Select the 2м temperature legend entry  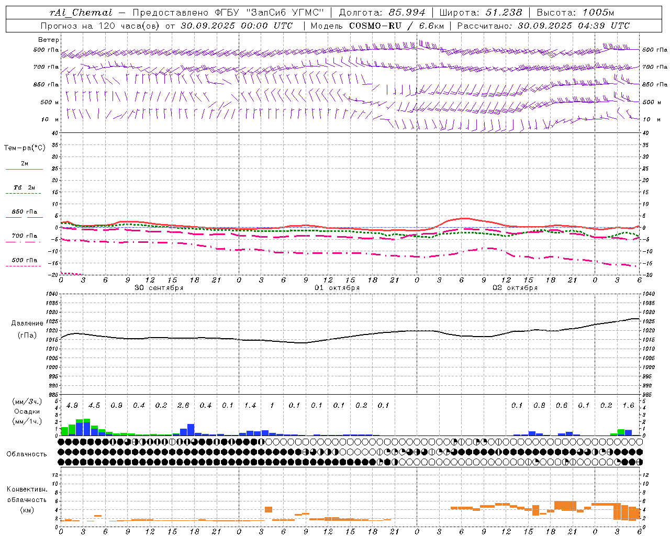[x=25, y=163]
